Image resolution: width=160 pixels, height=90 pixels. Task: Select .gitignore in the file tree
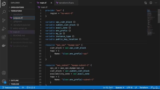pos(21,21)
